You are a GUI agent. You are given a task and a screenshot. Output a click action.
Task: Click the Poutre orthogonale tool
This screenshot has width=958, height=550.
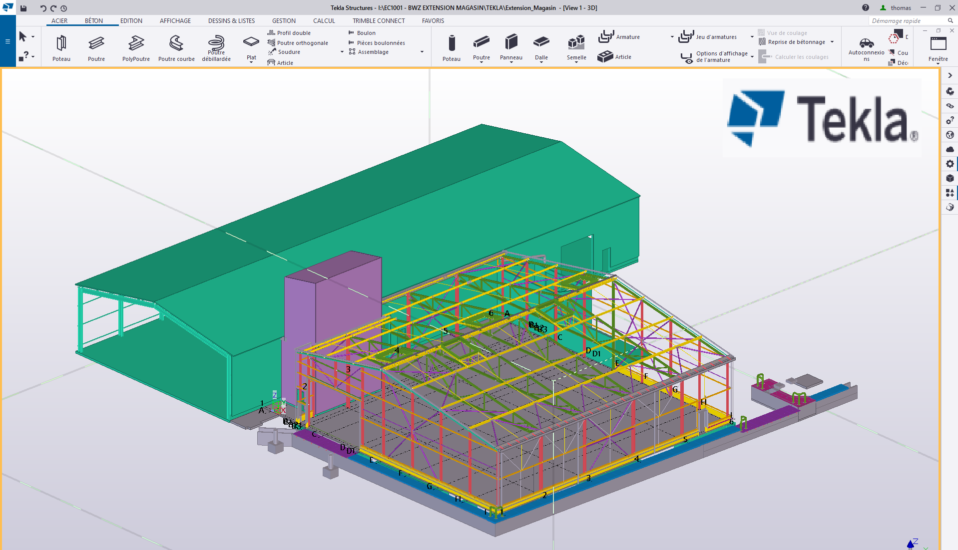298,43
